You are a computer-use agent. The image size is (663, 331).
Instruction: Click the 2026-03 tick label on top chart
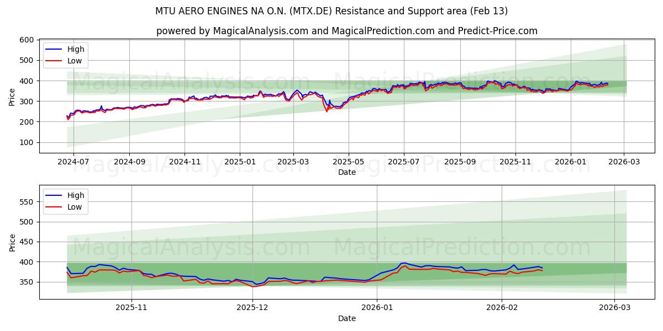click(x=624, y=163)
